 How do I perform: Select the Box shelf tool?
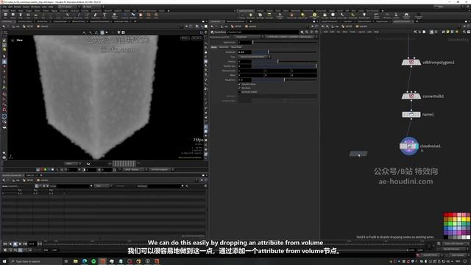[5, 15]
